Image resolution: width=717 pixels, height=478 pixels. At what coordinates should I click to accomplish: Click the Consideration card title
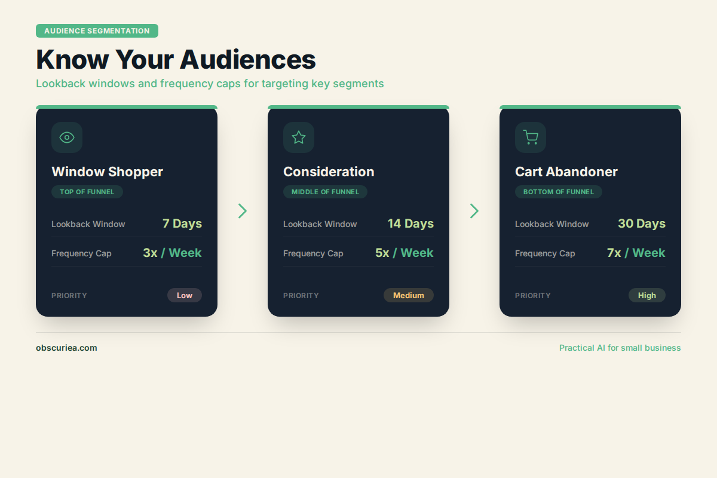click(x=329, y=172)
